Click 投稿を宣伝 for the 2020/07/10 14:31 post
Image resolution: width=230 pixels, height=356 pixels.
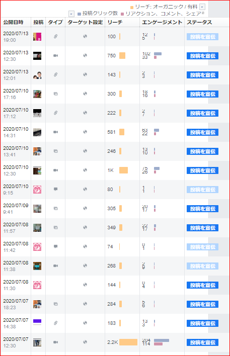pyautogui.click(x=202, y=132)
